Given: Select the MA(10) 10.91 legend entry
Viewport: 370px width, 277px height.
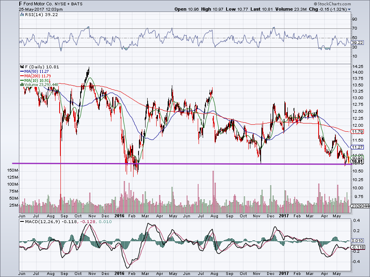Looking at the screenshot, I should (x=35, y=80).
